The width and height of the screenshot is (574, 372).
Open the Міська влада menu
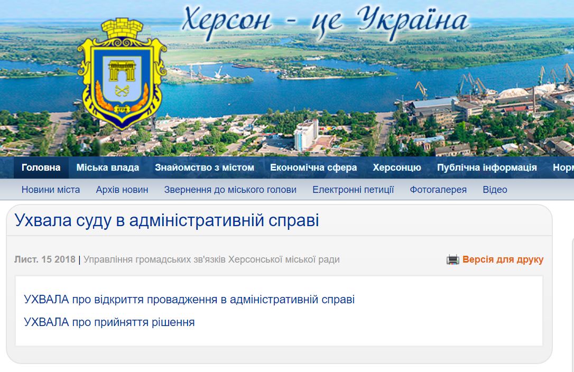pos(108,168)
